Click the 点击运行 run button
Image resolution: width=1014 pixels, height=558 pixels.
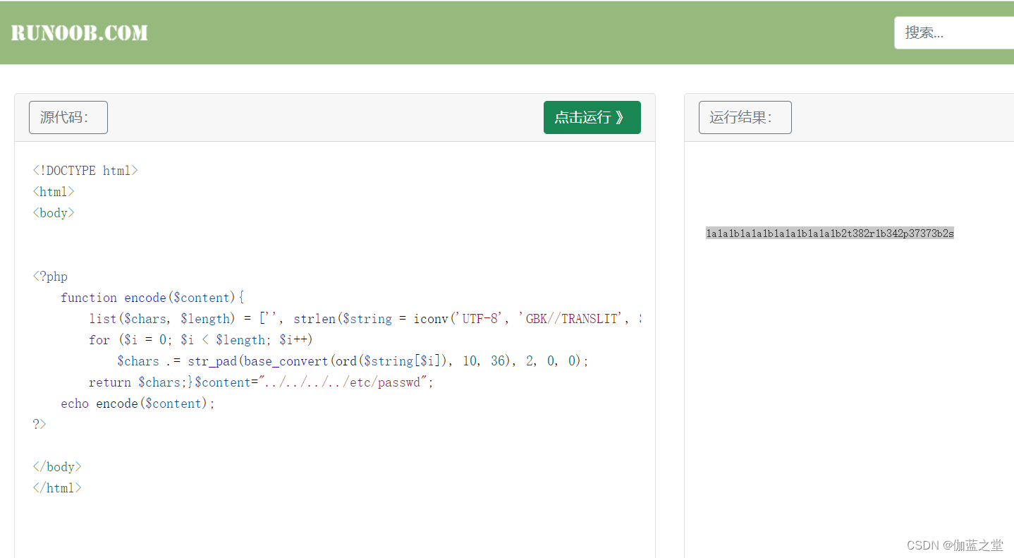(x=592, y=117)
